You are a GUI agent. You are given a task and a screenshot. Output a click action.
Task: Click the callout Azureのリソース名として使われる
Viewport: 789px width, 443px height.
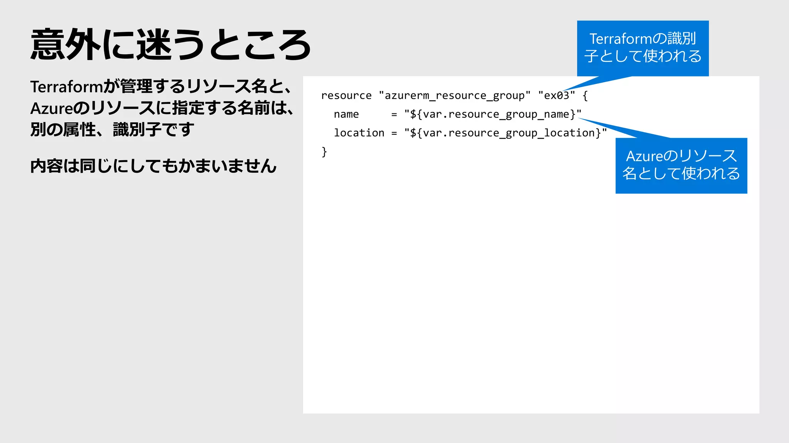pos(681,165)
